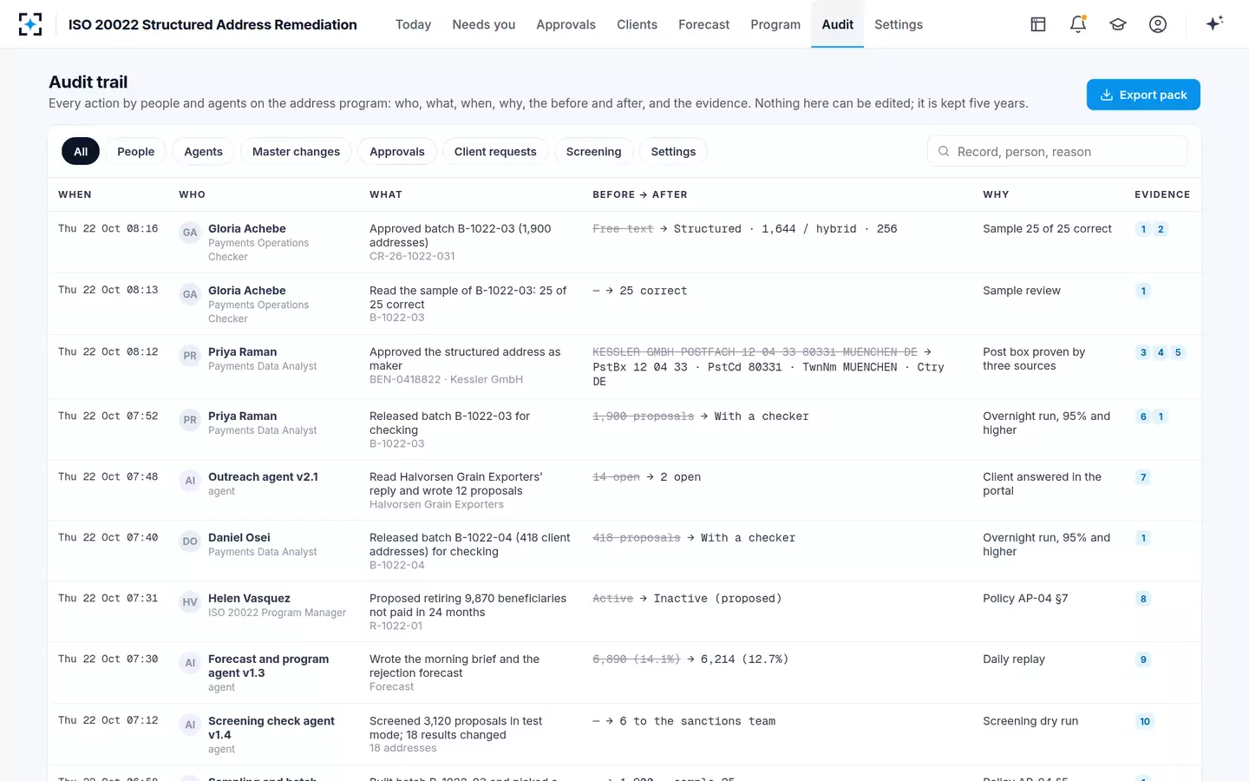This screenshot has width=1249, height=781.
Task: Click GA avatar on Approved batch row
Action: [x=190, y=233]
